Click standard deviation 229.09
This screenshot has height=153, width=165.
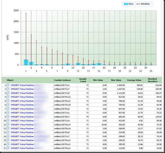click(158, 89)
